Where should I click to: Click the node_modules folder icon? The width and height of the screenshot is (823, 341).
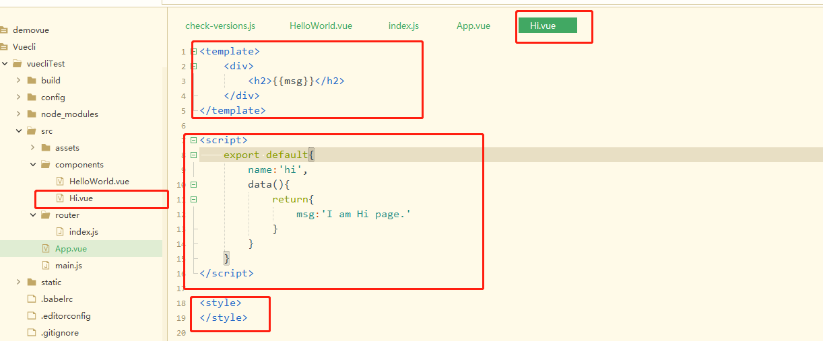pyautogui.click(x=32, y=114)
